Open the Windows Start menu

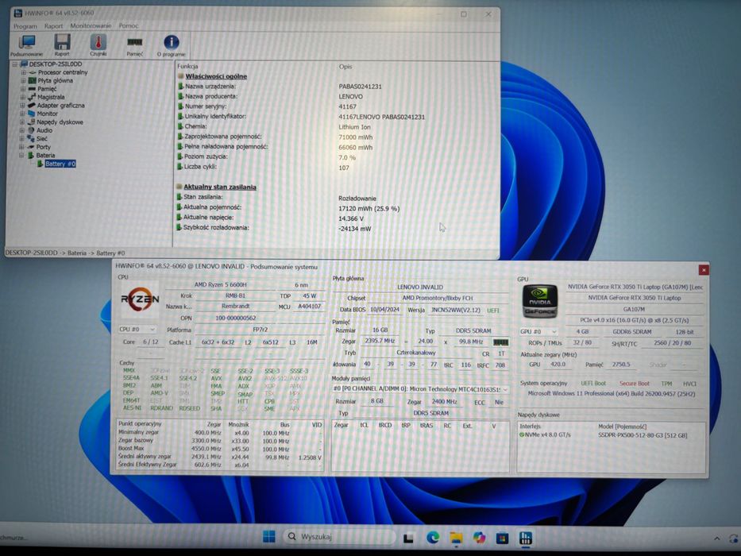(269, 537)
